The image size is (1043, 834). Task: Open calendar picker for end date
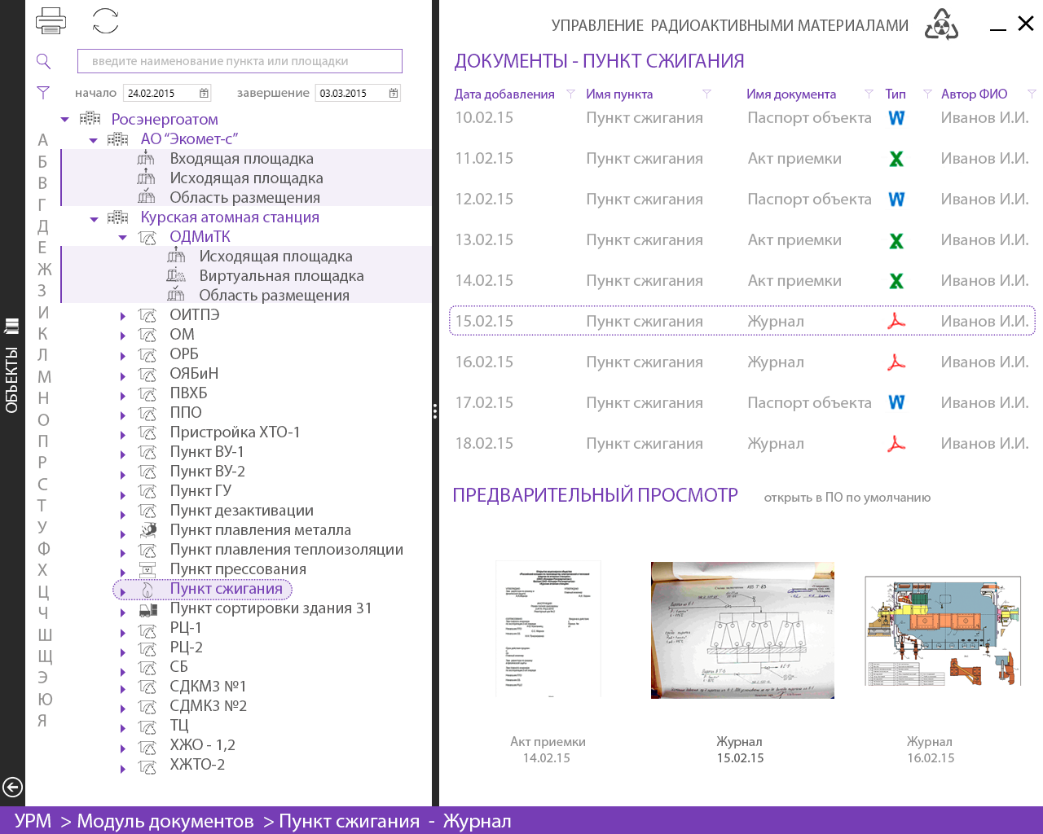click(x=394, y=94)
